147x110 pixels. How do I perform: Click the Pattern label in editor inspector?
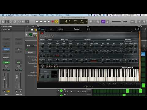click(30, 53)
